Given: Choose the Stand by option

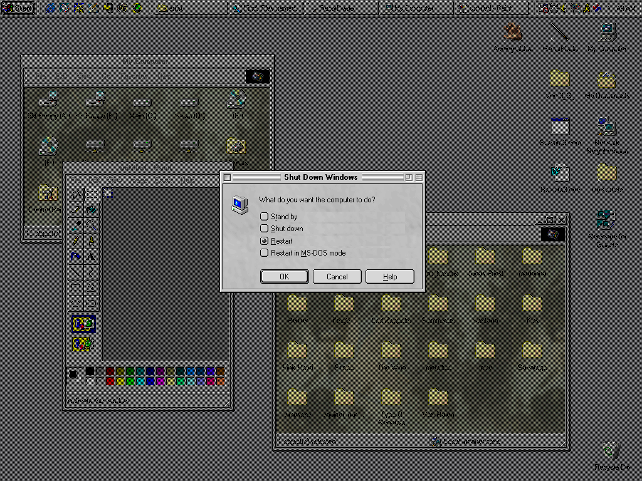Looking at the screenshot, I should pos(279,216).
